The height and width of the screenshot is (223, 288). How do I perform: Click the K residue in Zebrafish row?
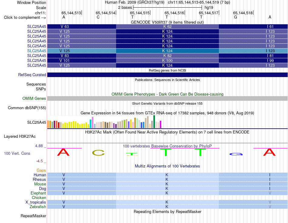167,207
